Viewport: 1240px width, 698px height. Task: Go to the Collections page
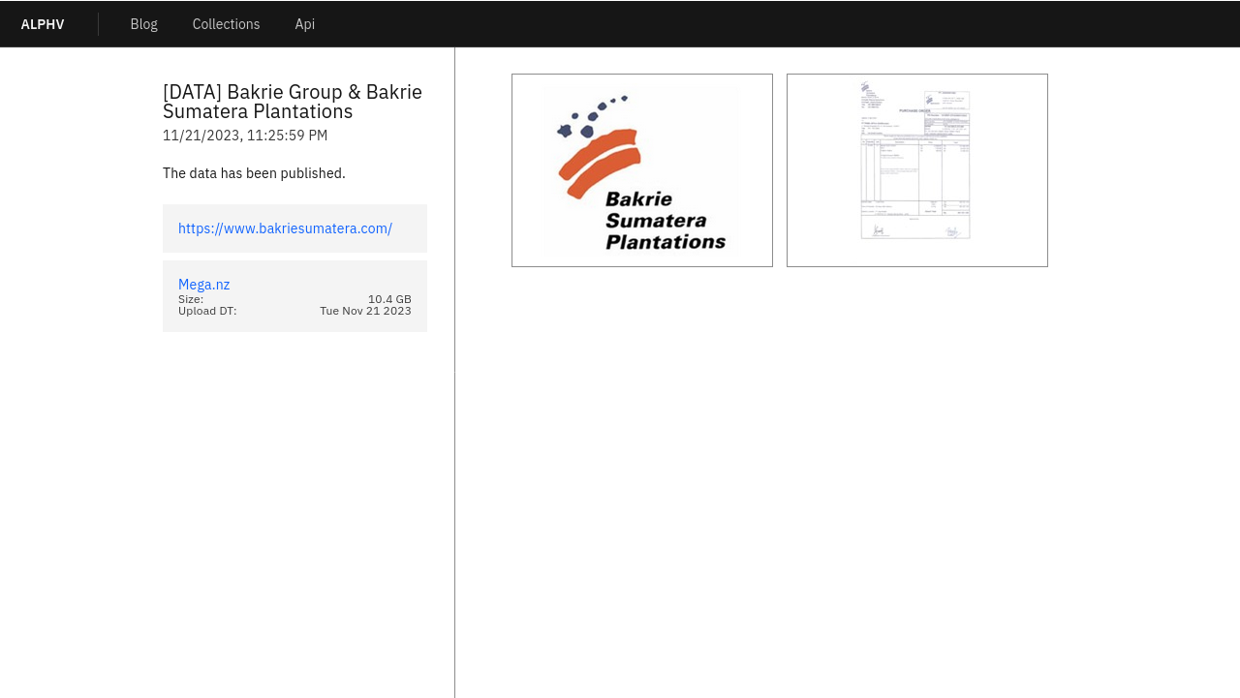tap(226, 24)
